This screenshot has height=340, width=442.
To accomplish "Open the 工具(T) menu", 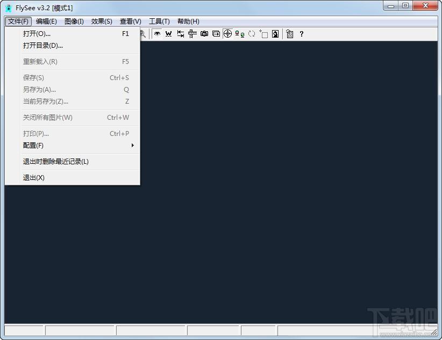I will coord(159,21).
